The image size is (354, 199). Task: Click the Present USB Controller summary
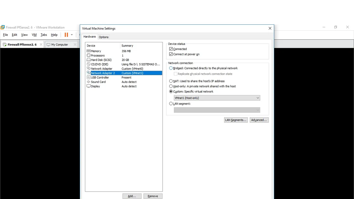pyautogui.click(x=126, y=77)
